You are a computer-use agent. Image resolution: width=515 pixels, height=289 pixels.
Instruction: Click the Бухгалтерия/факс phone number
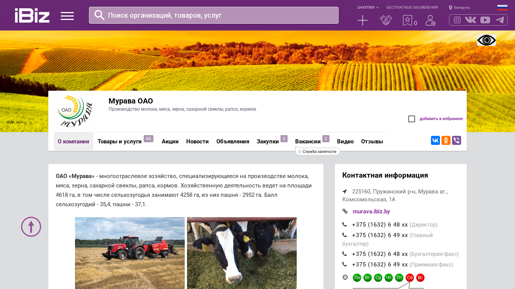380,254
